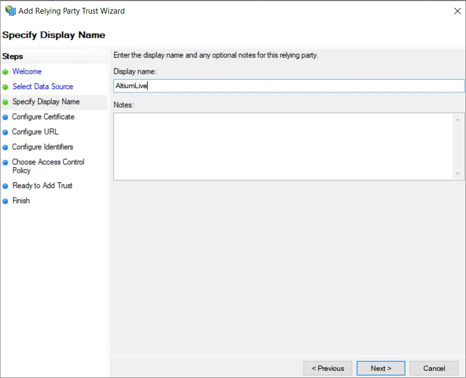466x378 pixels.
Task: Open the Welcome step link
Action: (27, 72)
